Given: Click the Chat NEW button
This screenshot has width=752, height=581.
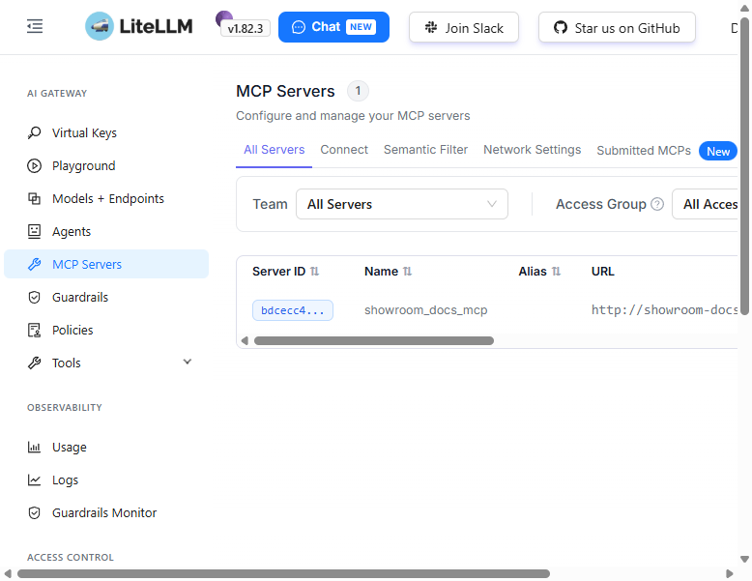Looking at the screenshot, I should click(333, 27).
